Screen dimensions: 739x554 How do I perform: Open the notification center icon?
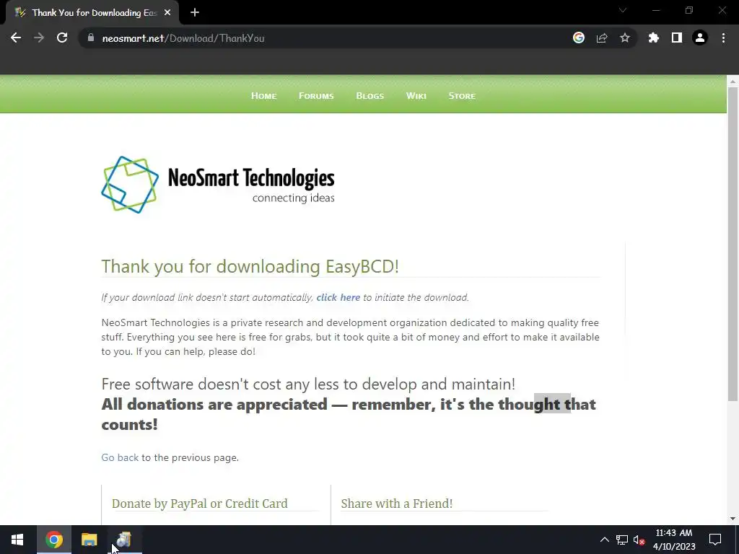tap(715, 540)
